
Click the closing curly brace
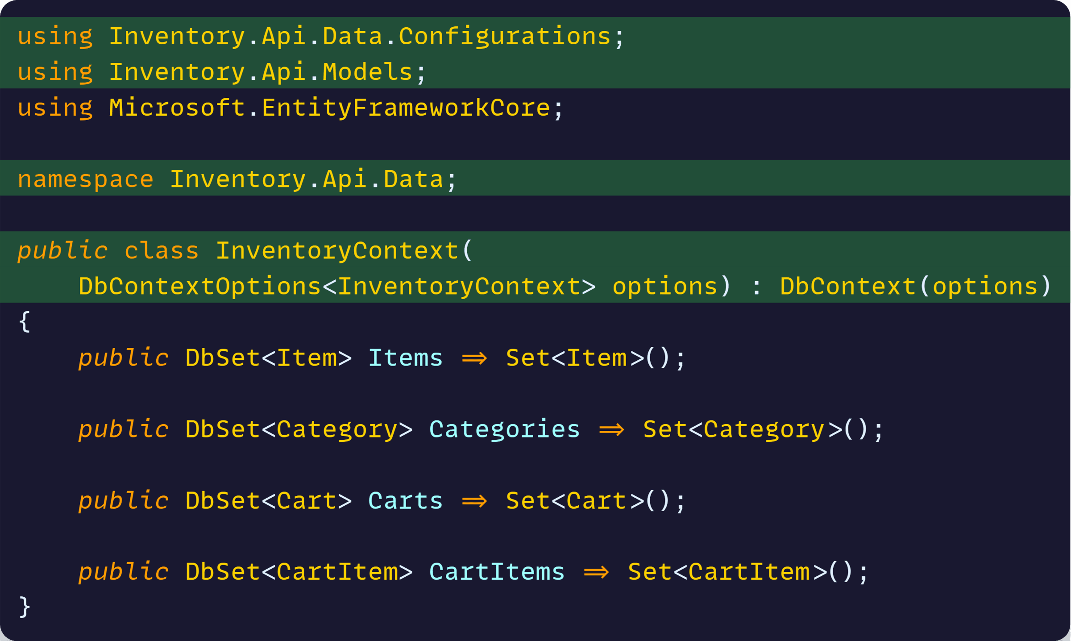coord(25,608)
